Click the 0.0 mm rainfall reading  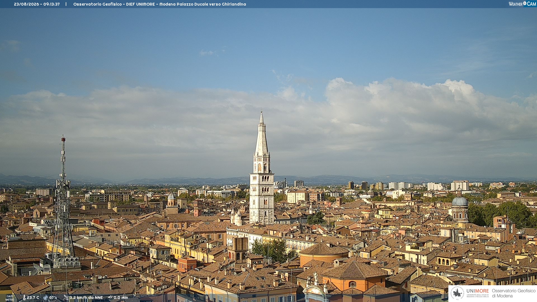(121, 298)
